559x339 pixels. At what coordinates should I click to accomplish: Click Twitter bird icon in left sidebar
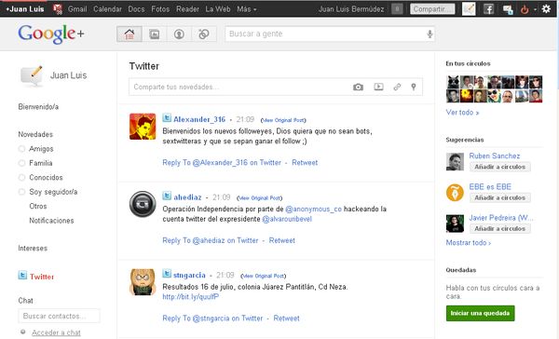(x=22, y=275)
